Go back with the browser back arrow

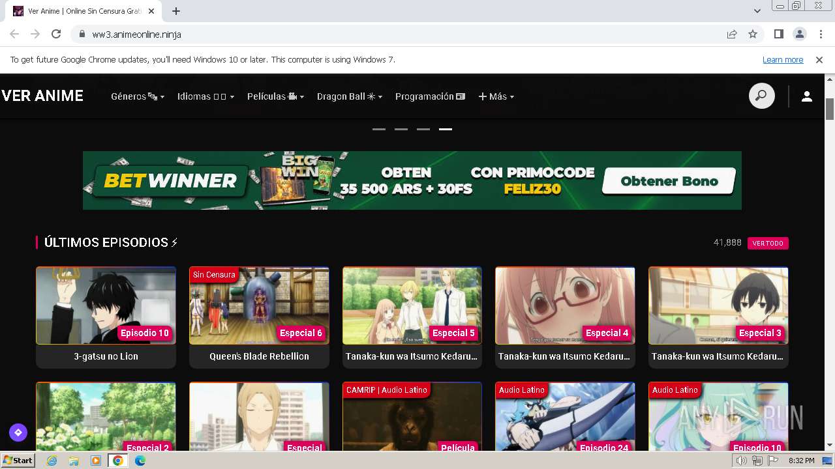14,34
